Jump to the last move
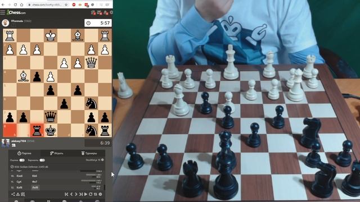360x202 pixels. tap(81, 194)
